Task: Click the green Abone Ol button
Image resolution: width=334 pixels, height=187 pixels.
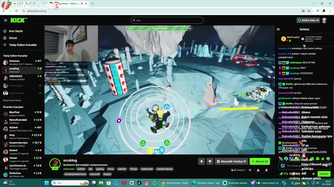Action: point(260,161)
